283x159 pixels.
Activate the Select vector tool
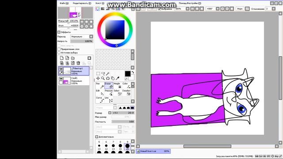click(x=118, y=93)
